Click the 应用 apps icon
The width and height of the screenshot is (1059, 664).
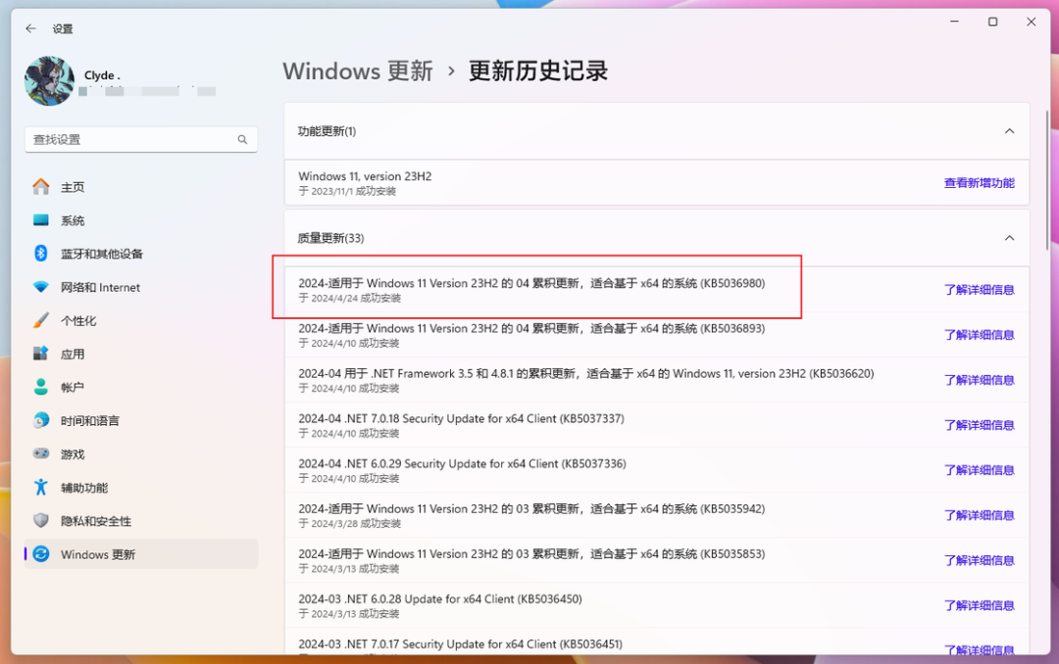tap(41, 354)
